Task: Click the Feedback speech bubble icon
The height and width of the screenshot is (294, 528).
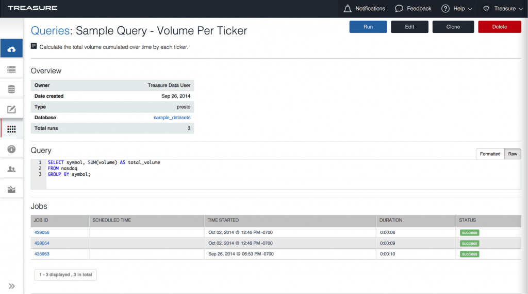Action: [399, 9]
